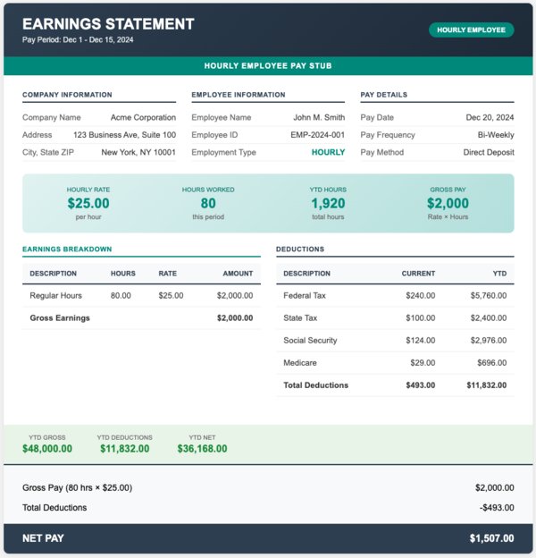Click the HOURS column header

click(123, 274)
